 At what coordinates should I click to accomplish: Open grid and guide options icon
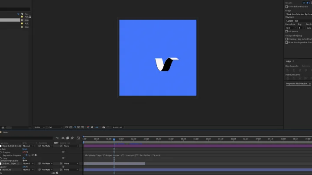(82, 127)
